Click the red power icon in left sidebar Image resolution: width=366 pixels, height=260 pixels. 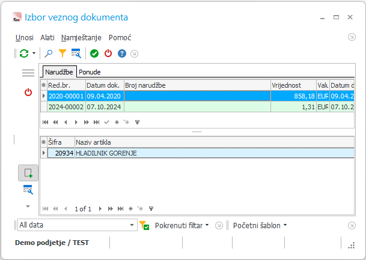[x=28, y=92]
